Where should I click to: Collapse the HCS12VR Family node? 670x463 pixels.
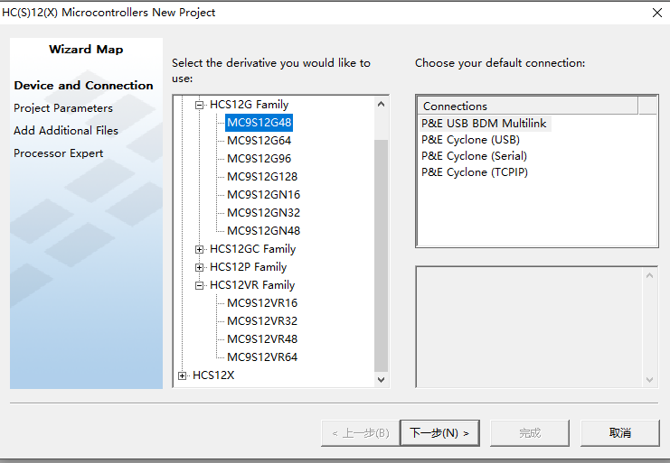tap(200, 285)
